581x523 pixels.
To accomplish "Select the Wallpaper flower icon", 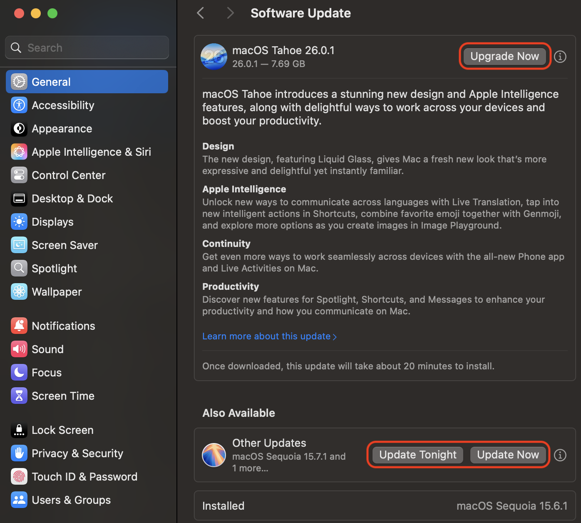I will pyautogui.click(x=19, y=291).
